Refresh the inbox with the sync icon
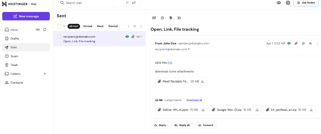Viewport: 321px width, 134px height. click(45, 30)
